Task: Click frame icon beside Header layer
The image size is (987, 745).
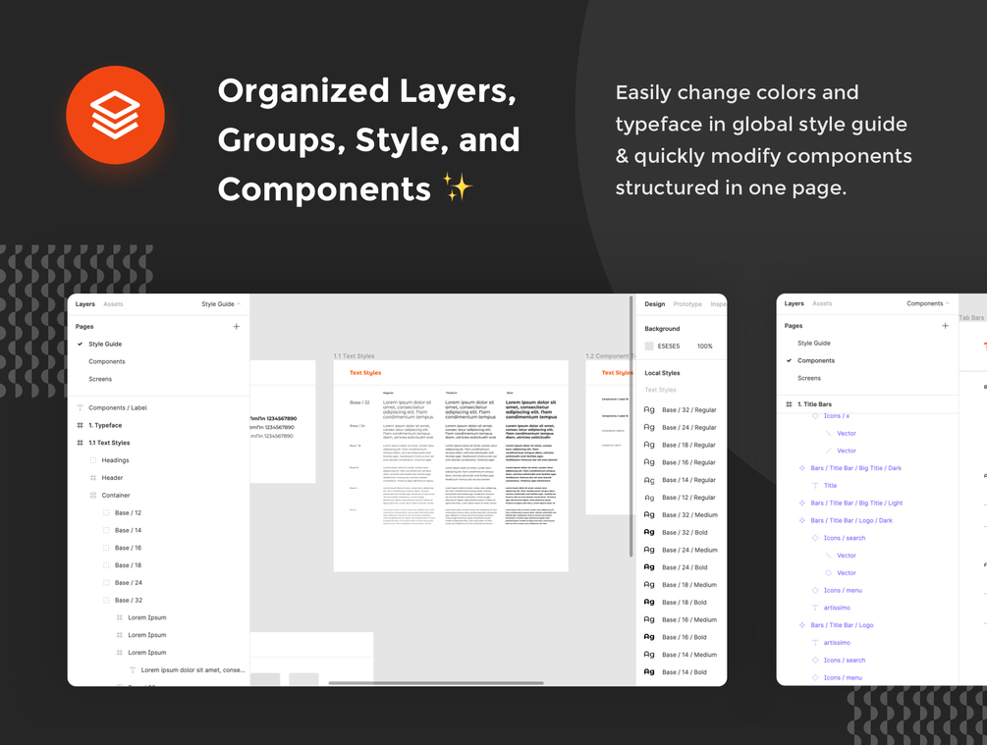Action: 93,478
